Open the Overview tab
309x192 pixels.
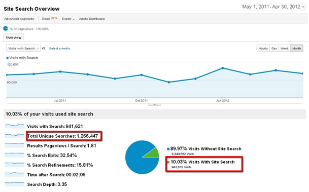point(14,37)
